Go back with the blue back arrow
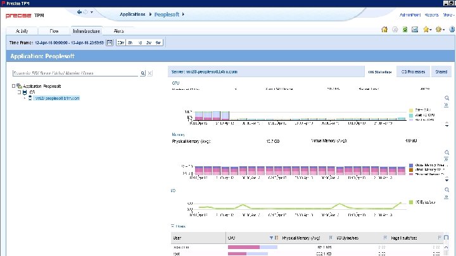Image resolution: width=456 pixels, height=256 pixels. (x=79, y=12)
